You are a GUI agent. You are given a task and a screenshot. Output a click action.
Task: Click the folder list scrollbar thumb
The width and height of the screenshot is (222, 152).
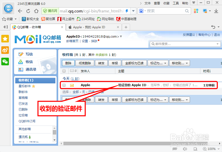tap(54, 132)
